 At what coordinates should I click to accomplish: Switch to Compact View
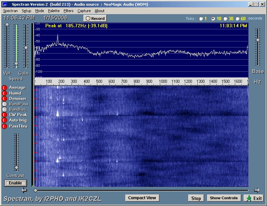pyautogui.click(x=142, y=198)
